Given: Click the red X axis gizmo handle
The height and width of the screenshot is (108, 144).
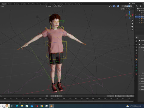Looking at the screenshot, I should click(x=133, y=15).
